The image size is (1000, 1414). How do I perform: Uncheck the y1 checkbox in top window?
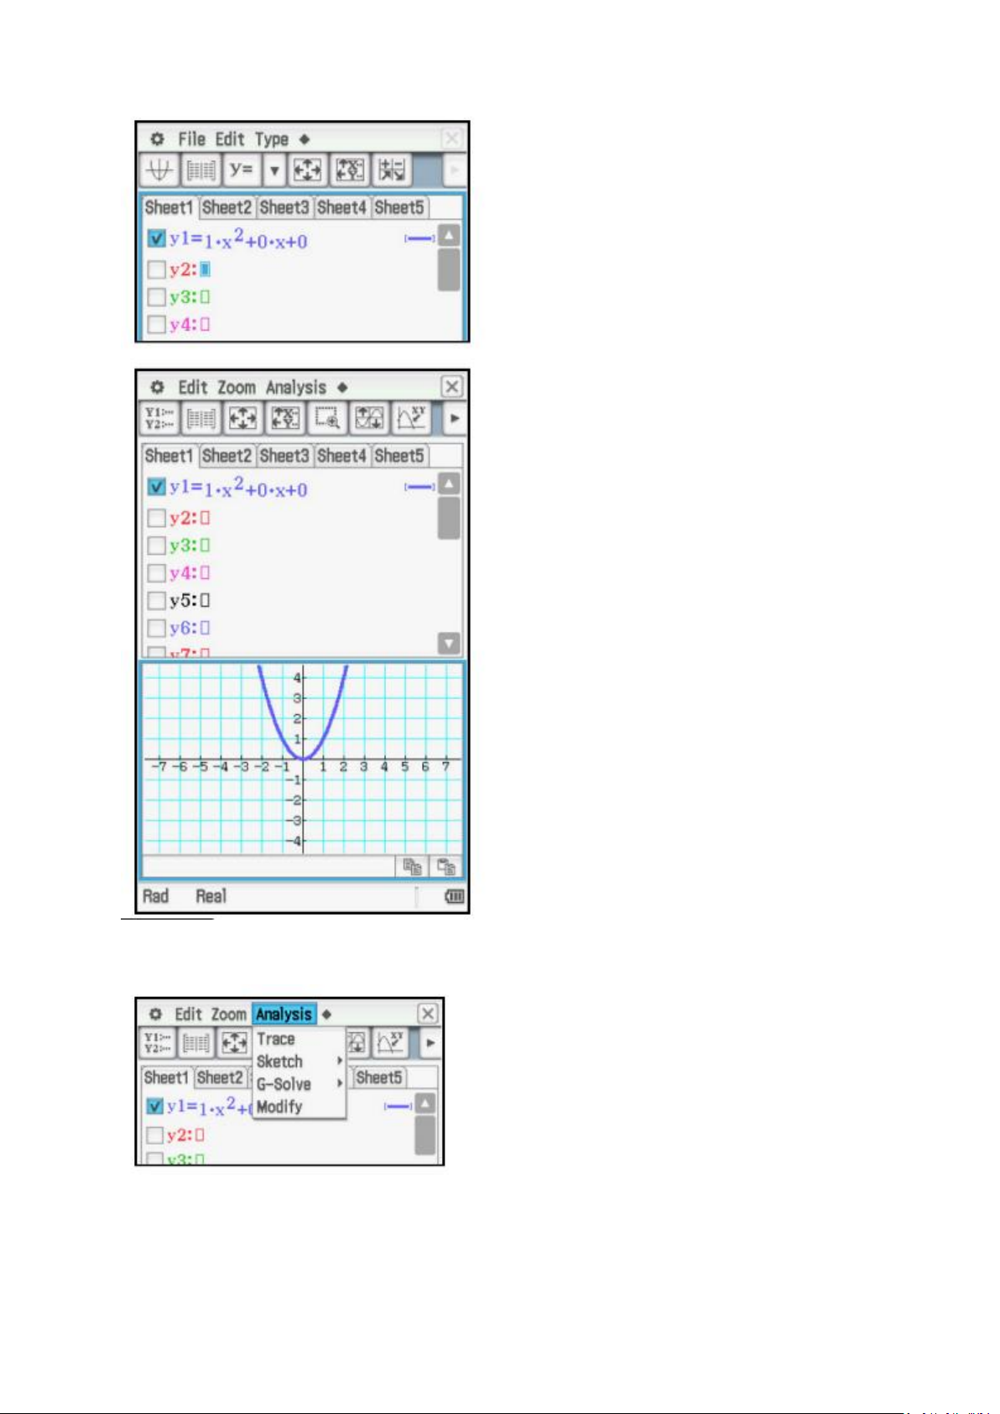click(156, 239)
